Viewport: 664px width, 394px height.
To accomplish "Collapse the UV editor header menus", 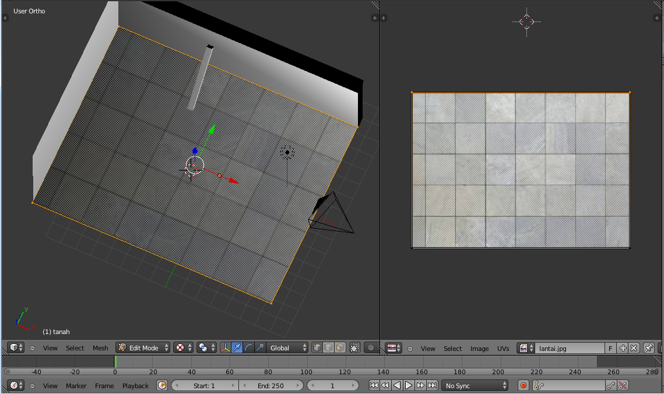I will tap(410, 349).
